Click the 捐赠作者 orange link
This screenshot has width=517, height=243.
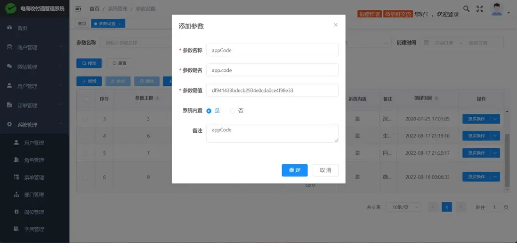pos(370,14)
